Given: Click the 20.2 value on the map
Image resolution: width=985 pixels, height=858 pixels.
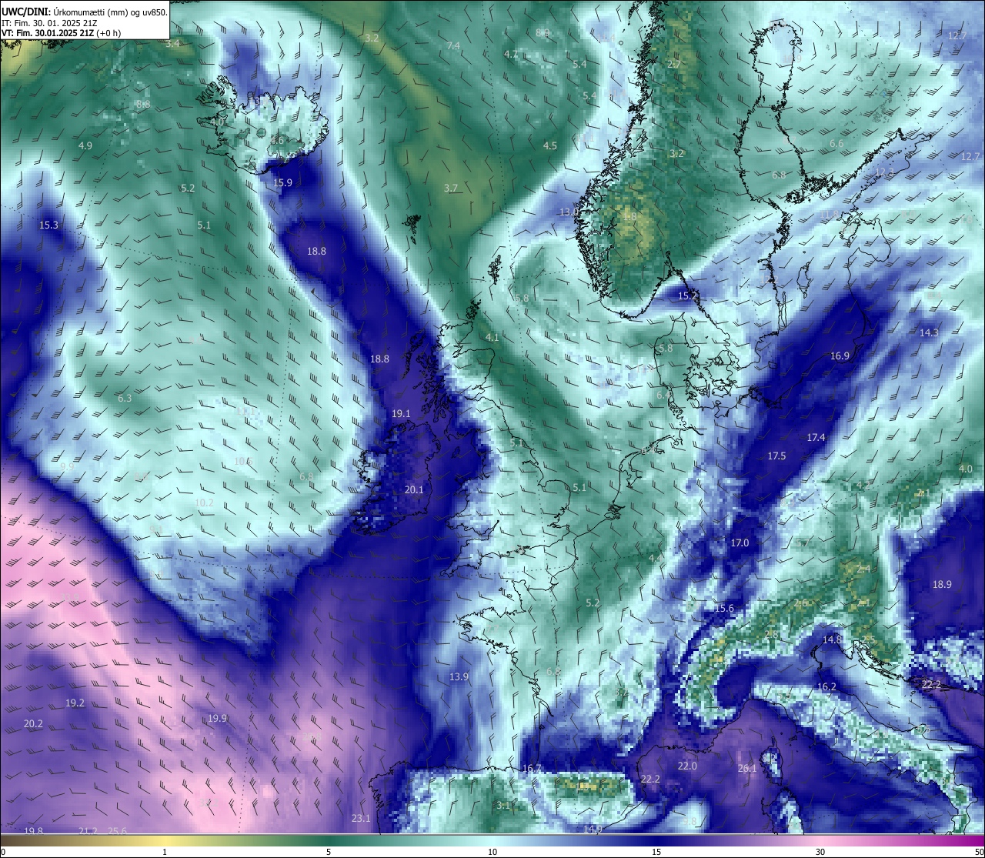Looking at the screenshot, I should click(x=33, y=723).
